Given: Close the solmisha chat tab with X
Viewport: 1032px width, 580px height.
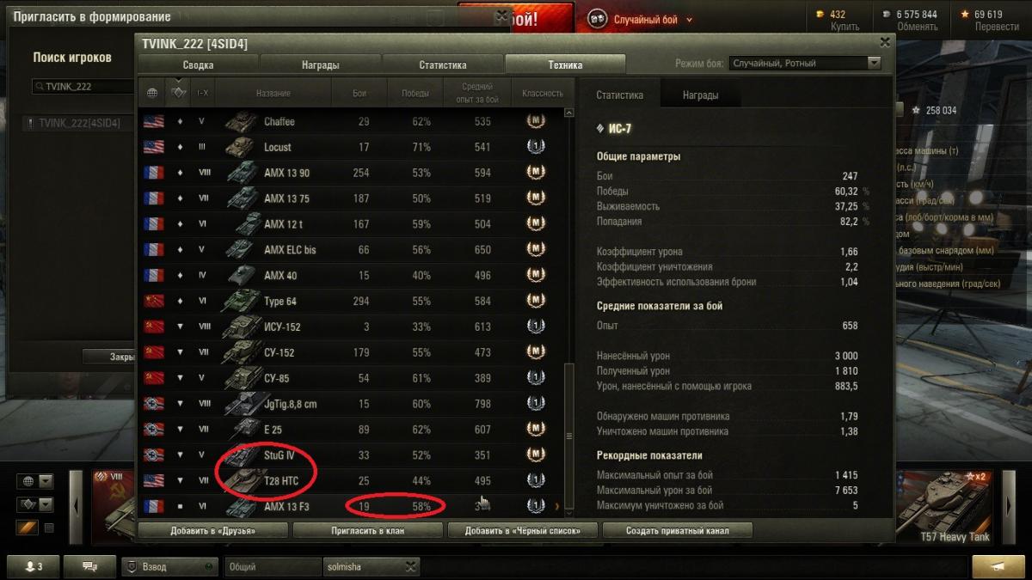Looking at the screenshot, I should [x=410, y=567].
